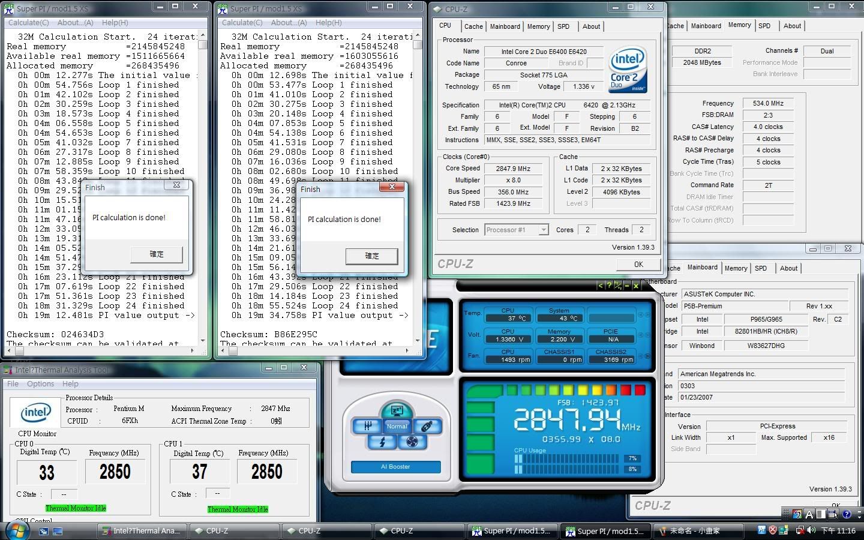864x540 pixels.
Task: Select SPD tab in top-right CPU-Z Memory window
Action: pos(764,26)
